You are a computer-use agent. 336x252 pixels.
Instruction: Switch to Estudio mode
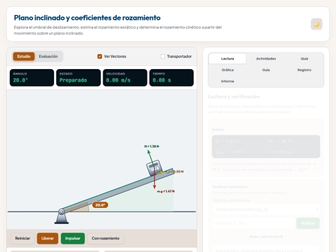click(x=24, y=57)
